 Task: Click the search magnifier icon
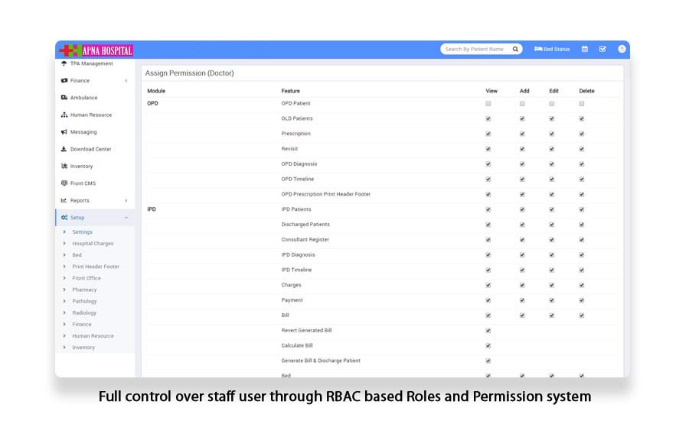coord(515,49)
